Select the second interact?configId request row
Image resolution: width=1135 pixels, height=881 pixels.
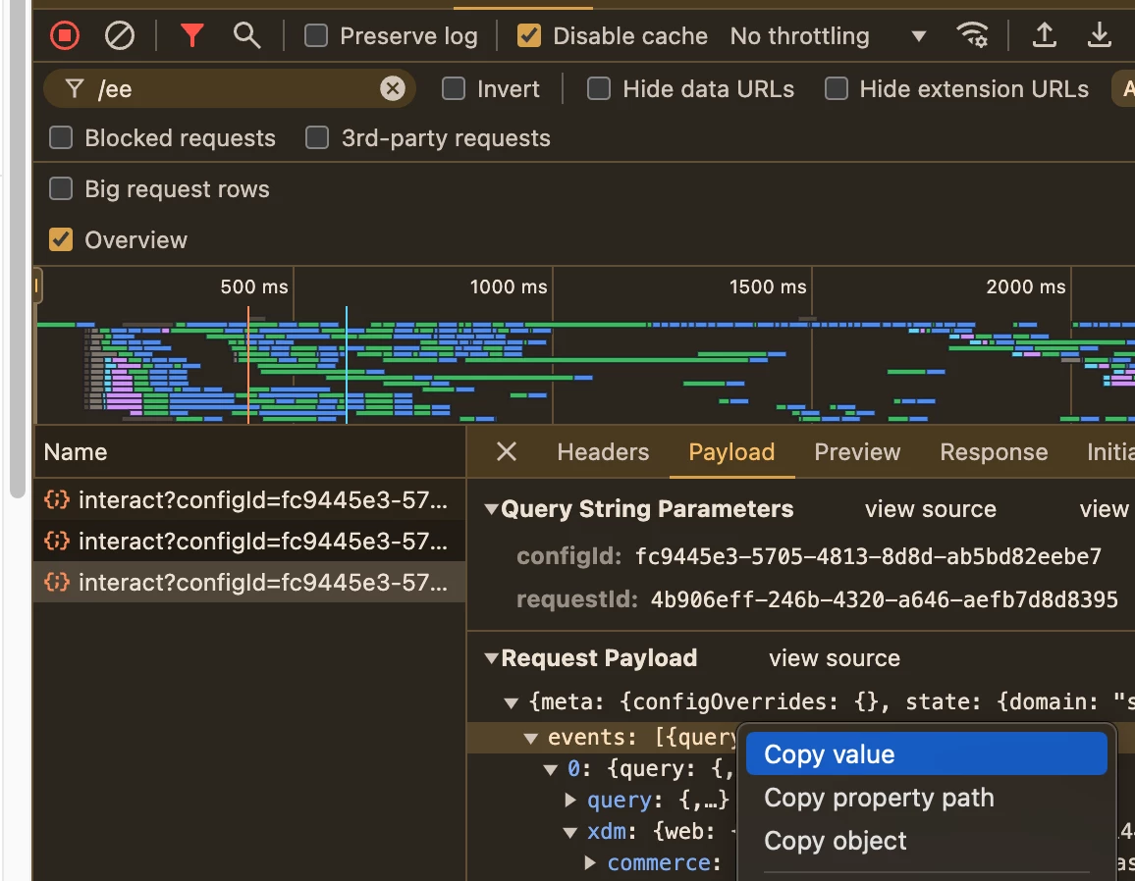point(249,541)
